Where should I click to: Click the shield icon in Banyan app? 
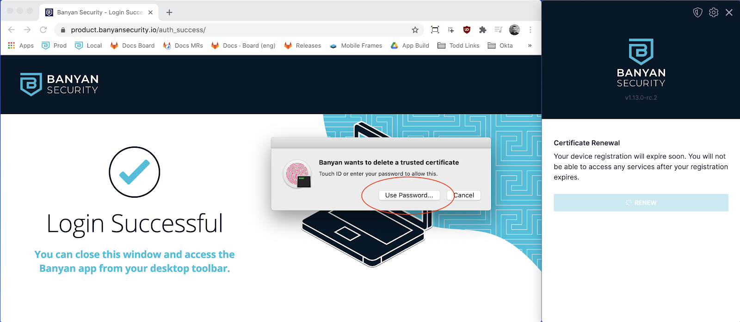tap(698, 12)
